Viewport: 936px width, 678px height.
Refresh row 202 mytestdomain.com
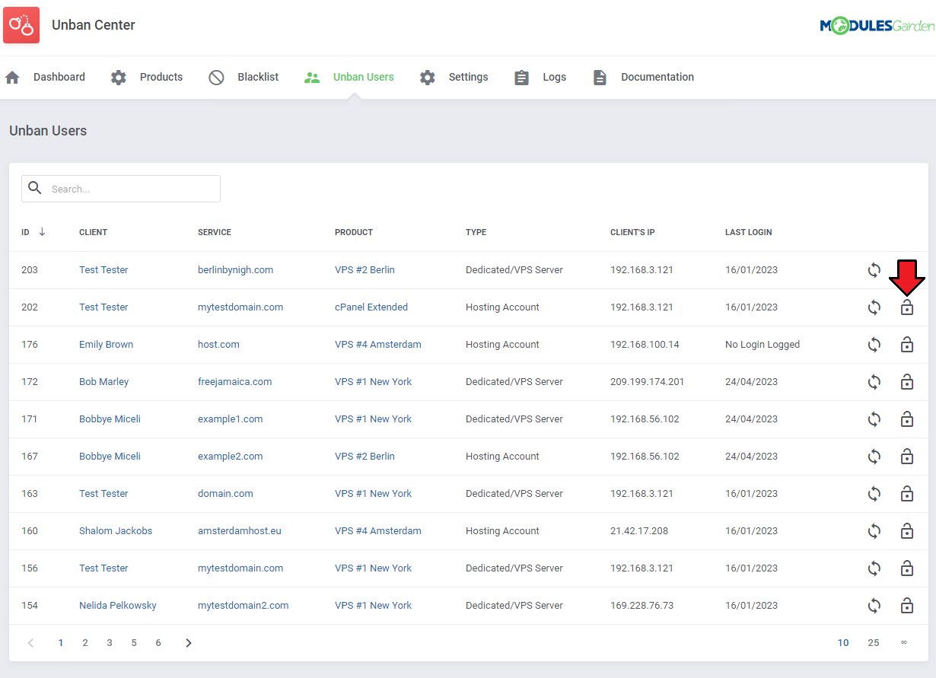[x=874, y=307]
